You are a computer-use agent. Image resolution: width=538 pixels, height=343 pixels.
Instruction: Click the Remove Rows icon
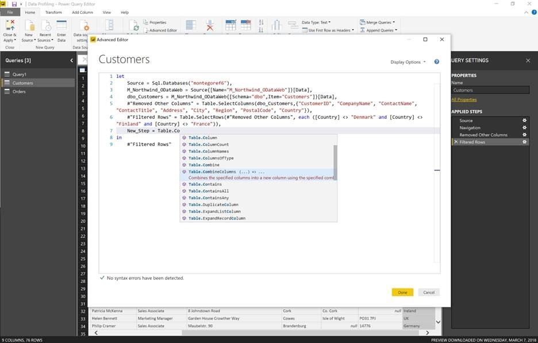tap(245, 25)
